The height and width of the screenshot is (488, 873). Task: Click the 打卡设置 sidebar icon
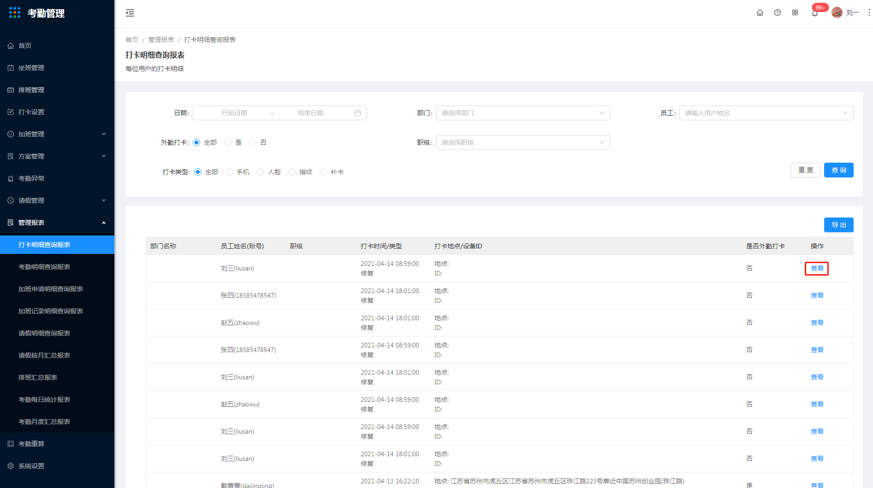[11, 112]
